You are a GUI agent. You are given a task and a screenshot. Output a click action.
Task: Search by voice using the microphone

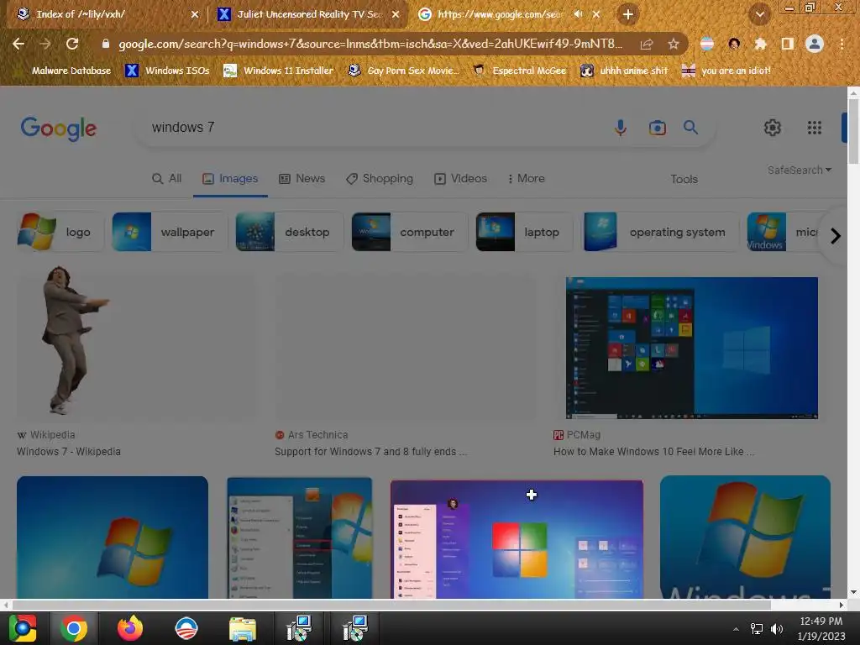[x=621, y=128]
